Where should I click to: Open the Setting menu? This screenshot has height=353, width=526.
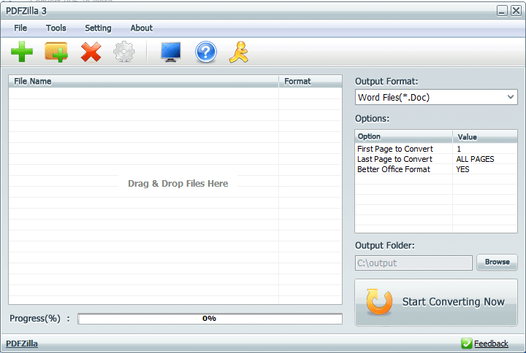(x=98, y=28)
